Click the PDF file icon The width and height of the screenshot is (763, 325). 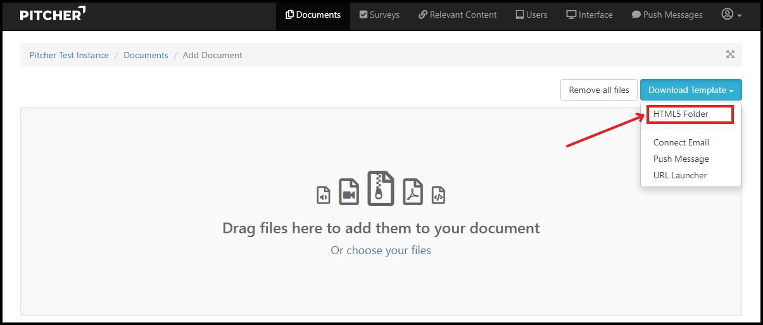[413, 192]
